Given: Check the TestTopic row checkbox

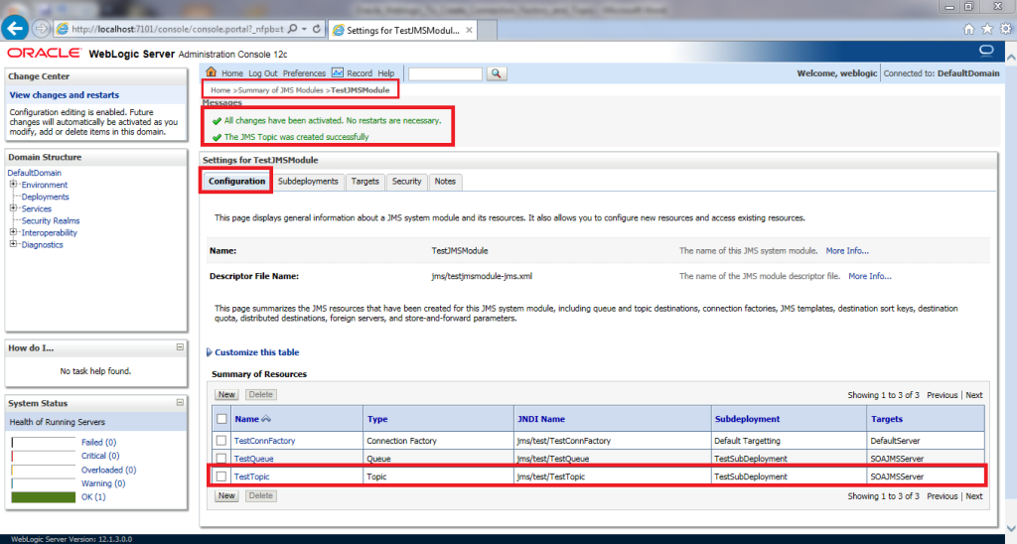Looking at the screenshot, I should pyautogui.click(x=221, y=477).
